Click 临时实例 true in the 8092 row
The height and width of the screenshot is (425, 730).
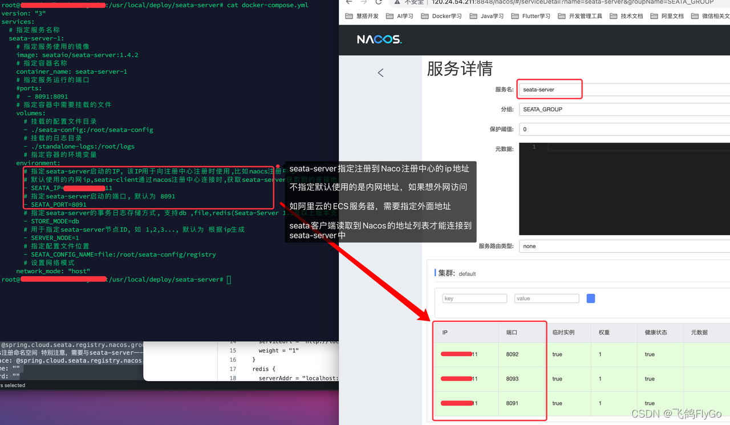coord(557,354)
